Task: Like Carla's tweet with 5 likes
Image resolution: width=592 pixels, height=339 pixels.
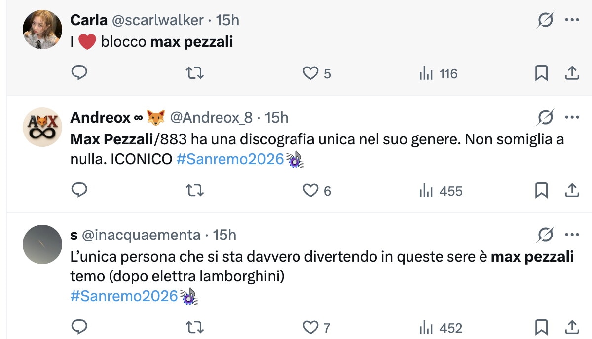Action: (x=310, y=73)
